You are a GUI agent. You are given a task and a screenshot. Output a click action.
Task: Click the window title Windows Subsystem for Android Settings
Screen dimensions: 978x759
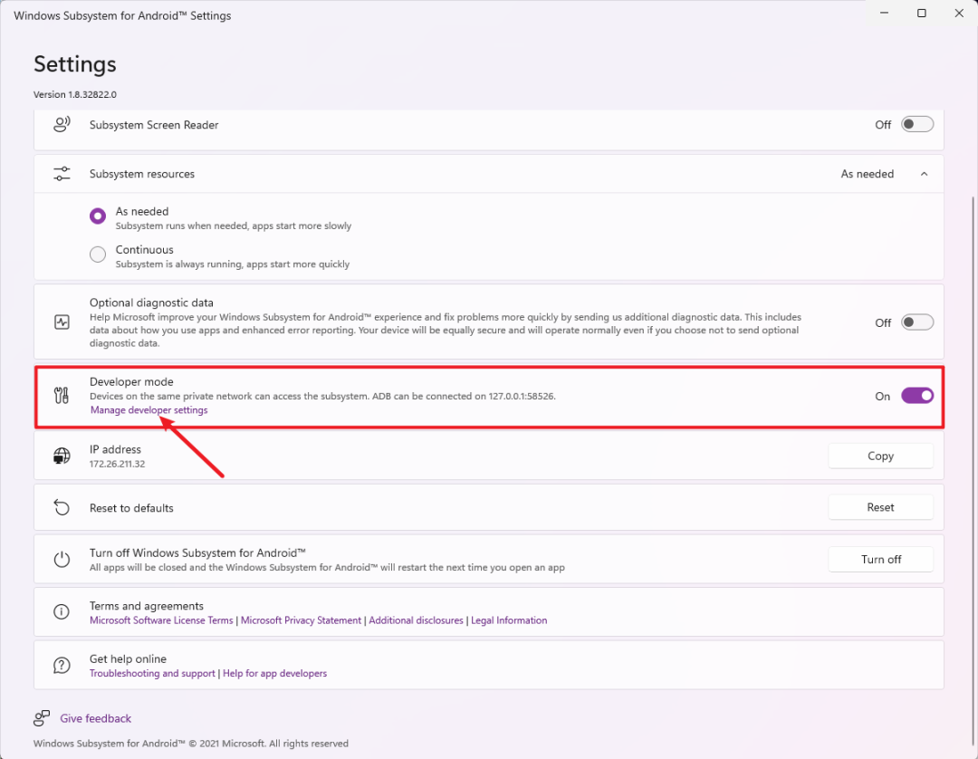tap(122, 15)
